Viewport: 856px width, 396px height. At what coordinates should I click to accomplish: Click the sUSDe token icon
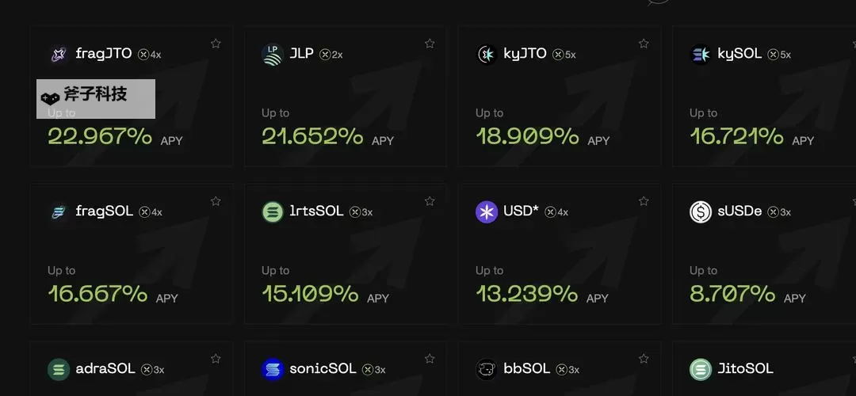pos(701,212)
